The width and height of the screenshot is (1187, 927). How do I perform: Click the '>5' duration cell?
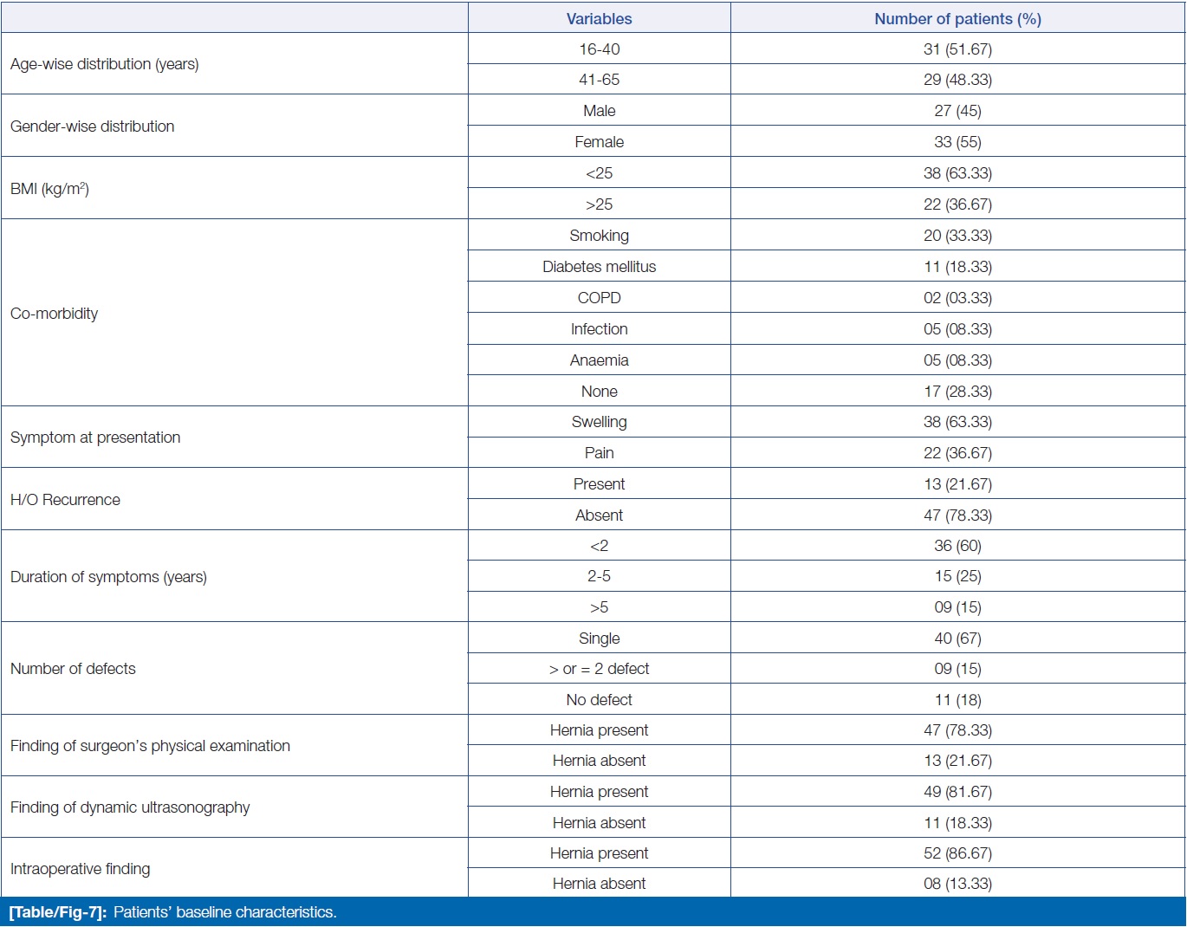pyautogui.click(x=599, y=607)
